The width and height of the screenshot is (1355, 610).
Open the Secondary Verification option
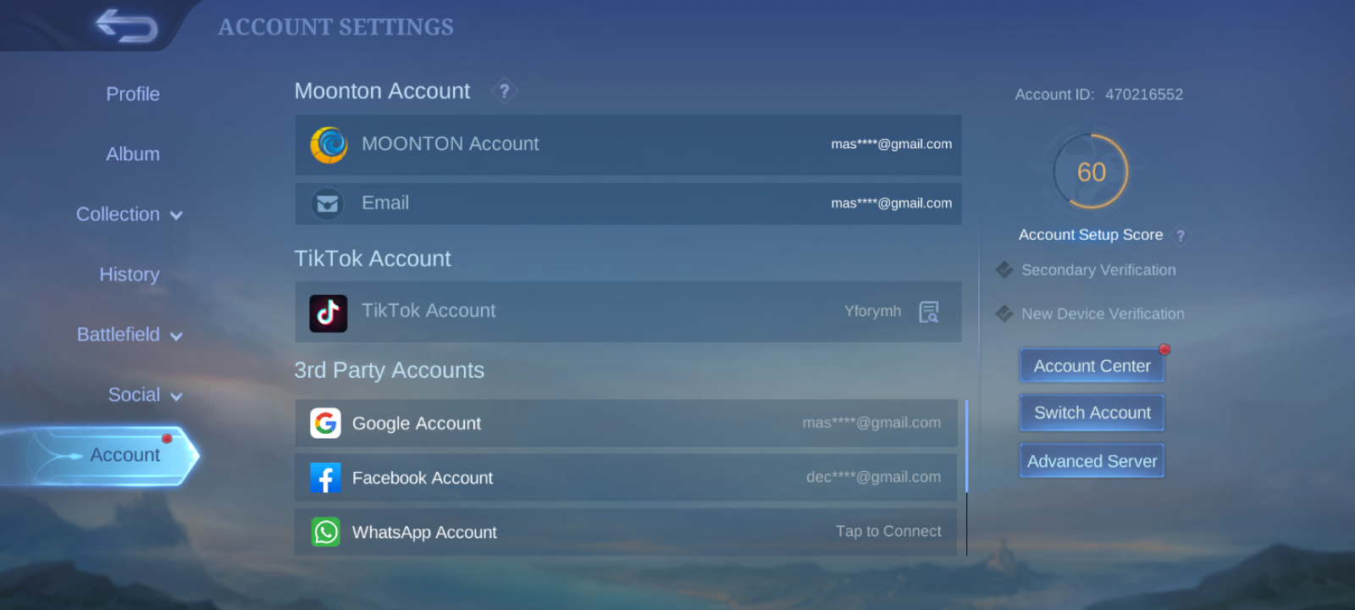pyautogui.click(x=1098, y=270)
